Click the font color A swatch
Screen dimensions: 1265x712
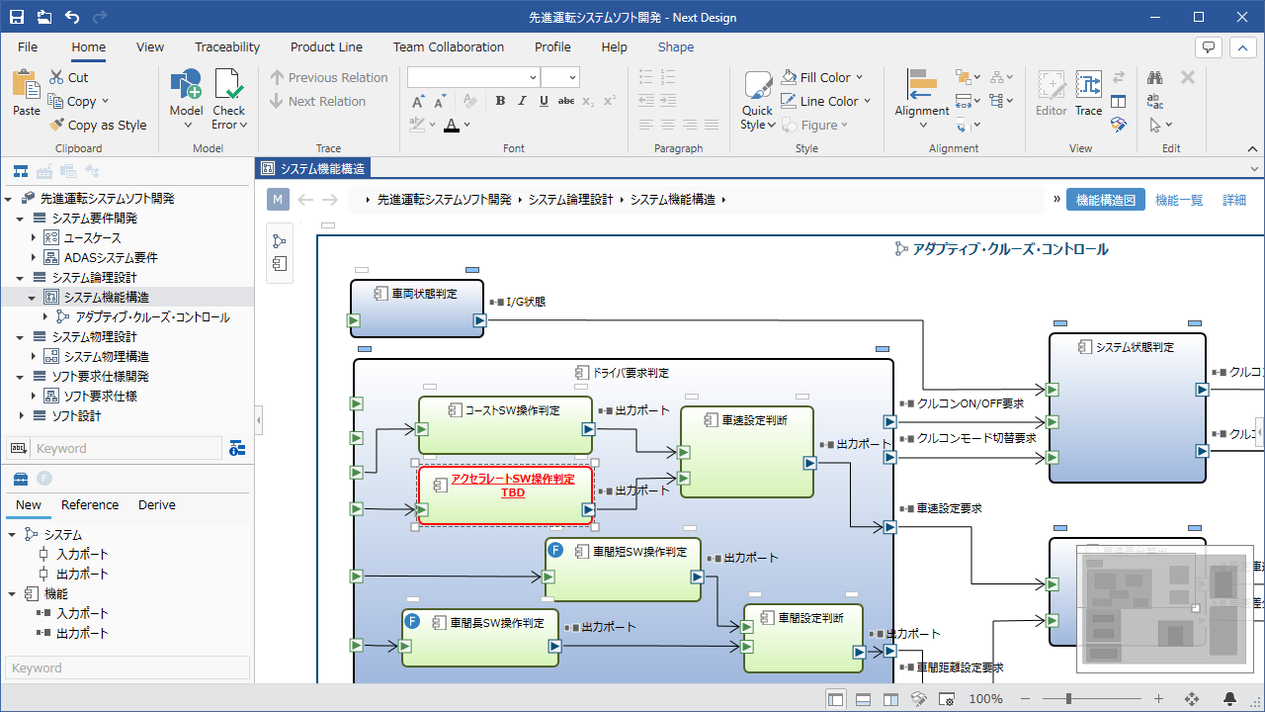pyautogui.click(x=451, y=125)
